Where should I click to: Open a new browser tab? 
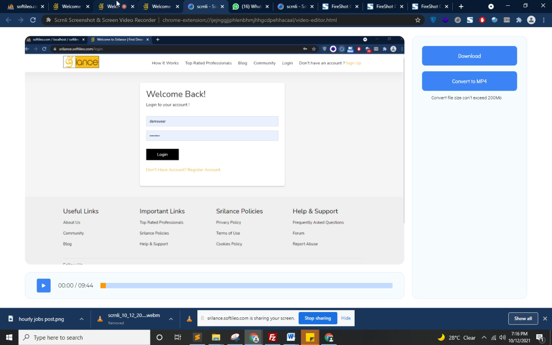click(x=461, y=7)
